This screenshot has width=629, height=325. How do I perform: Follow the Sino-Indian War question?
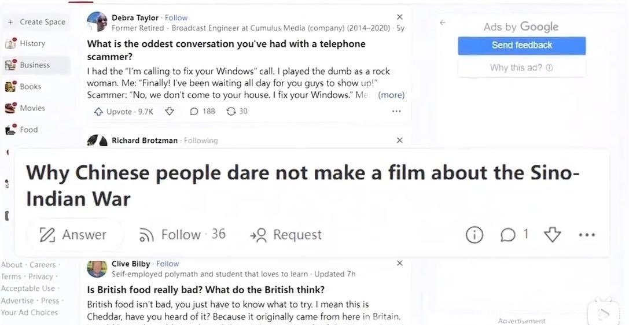point(182,234)
